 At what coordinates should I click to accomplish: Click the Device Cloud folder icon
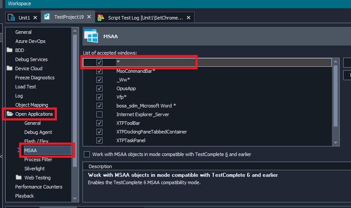point(10,68)
